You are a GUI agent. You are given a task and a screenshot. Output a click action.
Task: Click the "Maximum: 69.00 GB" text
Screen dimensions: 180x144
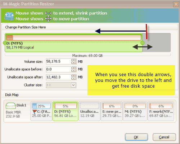87,56
